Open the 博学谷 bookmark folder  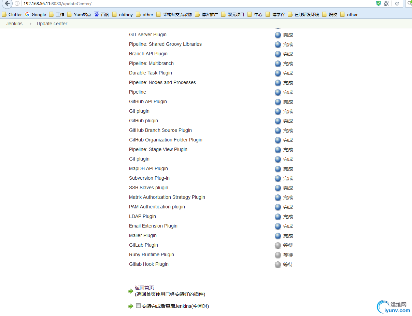[275, 14]
